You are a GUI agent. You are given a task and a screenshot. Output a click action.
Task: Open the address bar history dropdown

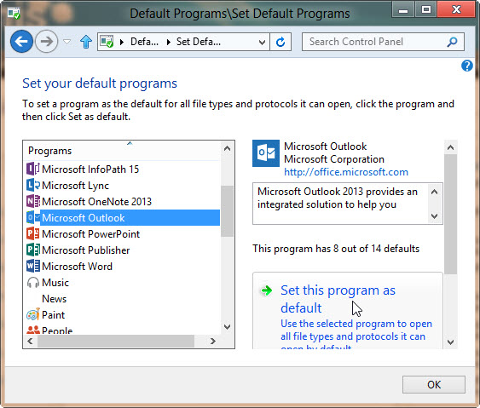pyautogui.click(x=262, y=42)
